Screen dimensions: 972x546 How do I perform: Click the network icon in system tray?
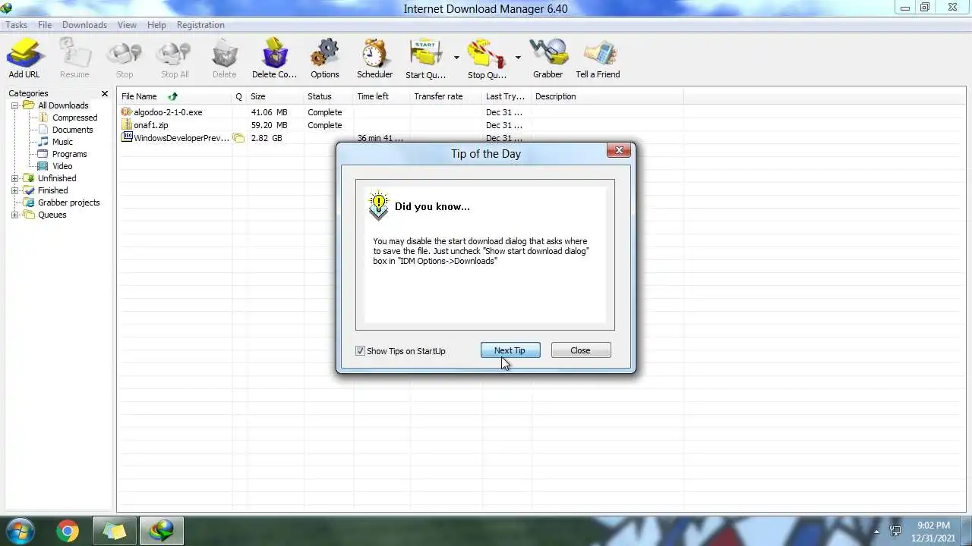(x=896, y=532)
